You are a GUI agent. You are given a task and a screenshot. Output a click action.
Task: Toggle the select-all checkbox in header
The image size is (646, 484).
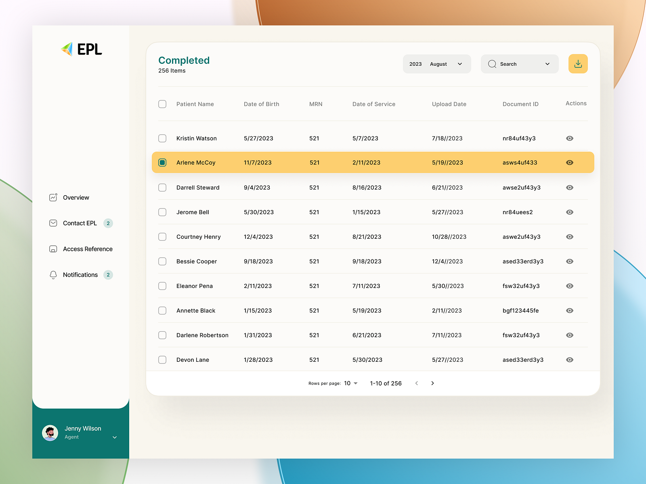162,104
